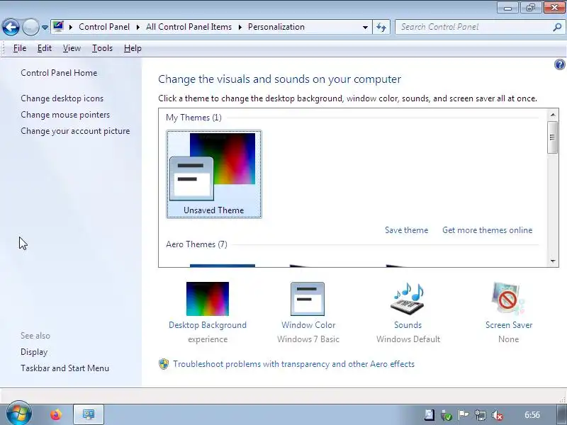567x425 pixels.
Task: Click the themes list scroll down arrow
Action: pos(553,261)
